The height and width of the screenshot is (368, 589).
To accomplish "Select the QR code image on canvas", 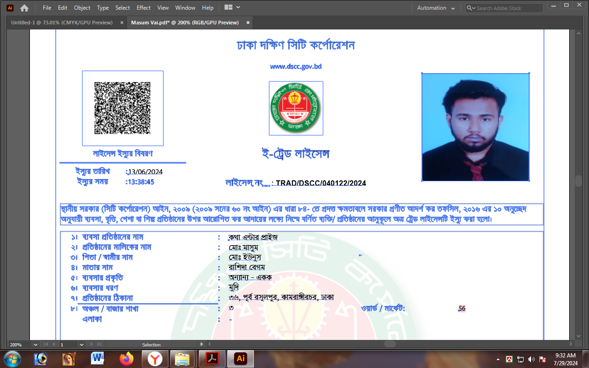I will pos(123,108).
